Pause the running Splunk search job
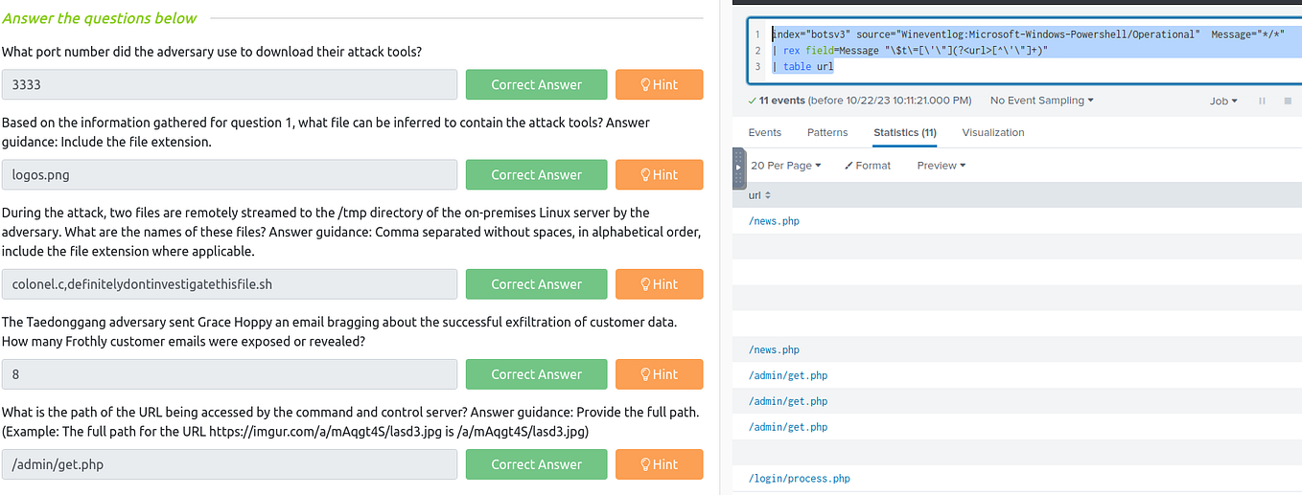Image resolution: width=1302 pixels, height=495 pixels. click(1262, 101)
